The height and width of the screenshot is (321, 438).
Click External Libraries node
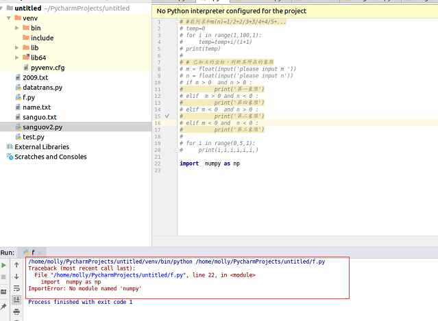(42, 146)
